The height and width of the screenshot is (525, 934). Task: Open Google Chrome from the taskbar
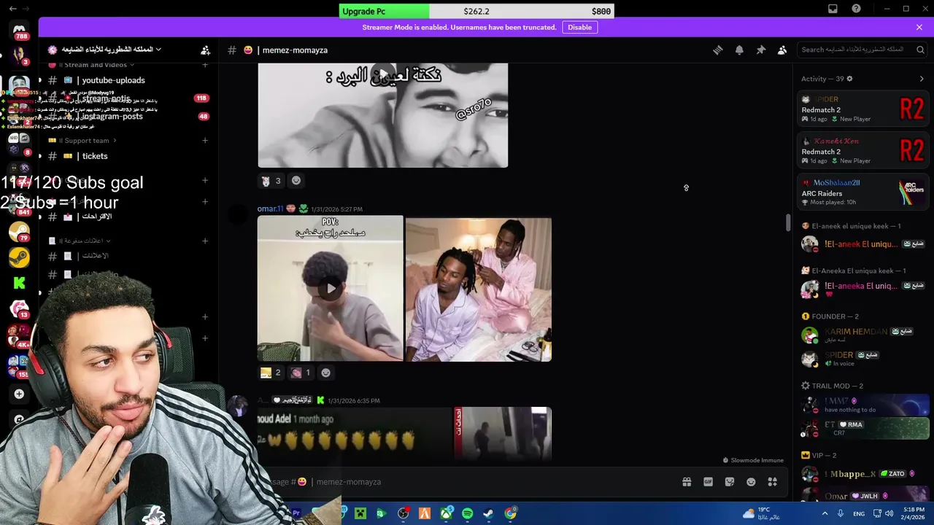click(510, 513)
